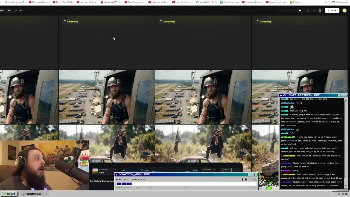This screenshot has width=350, height=197.
Task: Open the Kritz.net bookmark
Action: pos(295,2)
